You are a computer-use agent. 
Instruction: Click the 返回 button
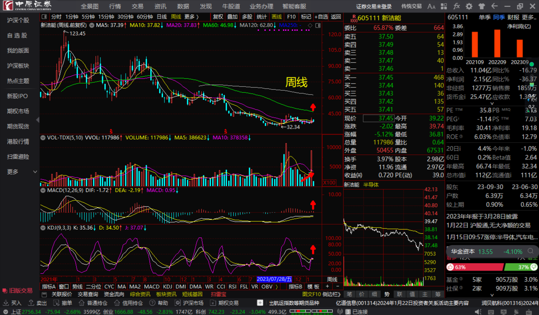336,17
